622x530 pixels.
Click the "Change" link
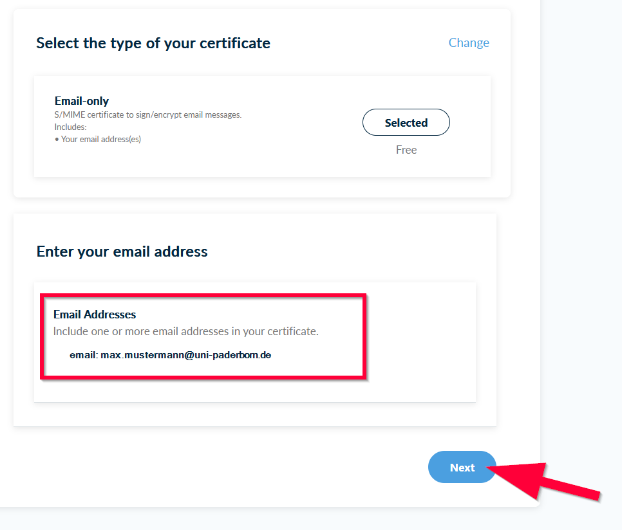coord(469,42)
